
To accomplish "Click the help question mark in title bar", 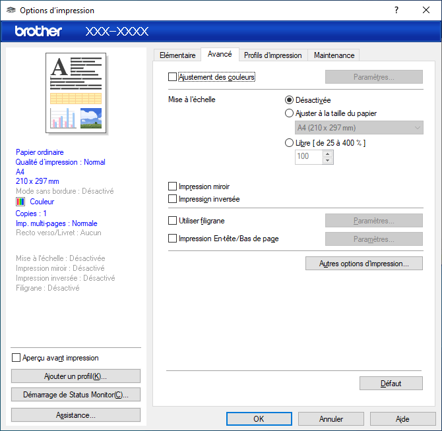I will (396, 10).
